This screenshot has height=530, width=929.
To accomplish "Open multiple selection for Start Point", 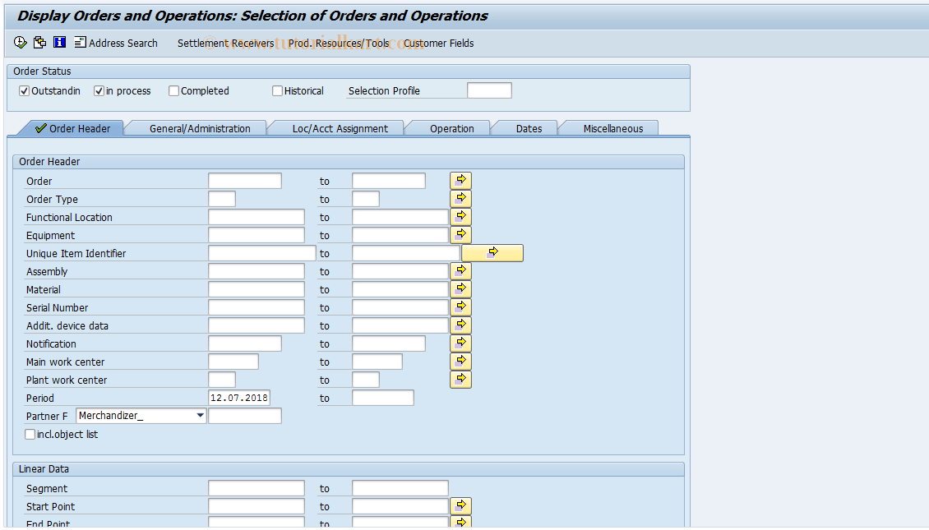I will [460, 505].
